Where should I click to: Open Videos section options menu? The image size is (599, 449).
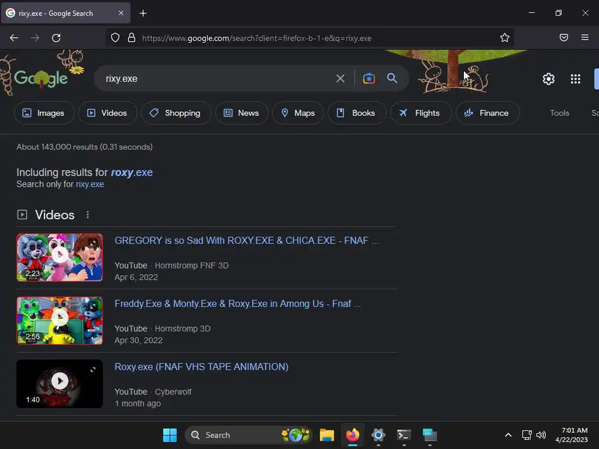coord(88,215)
